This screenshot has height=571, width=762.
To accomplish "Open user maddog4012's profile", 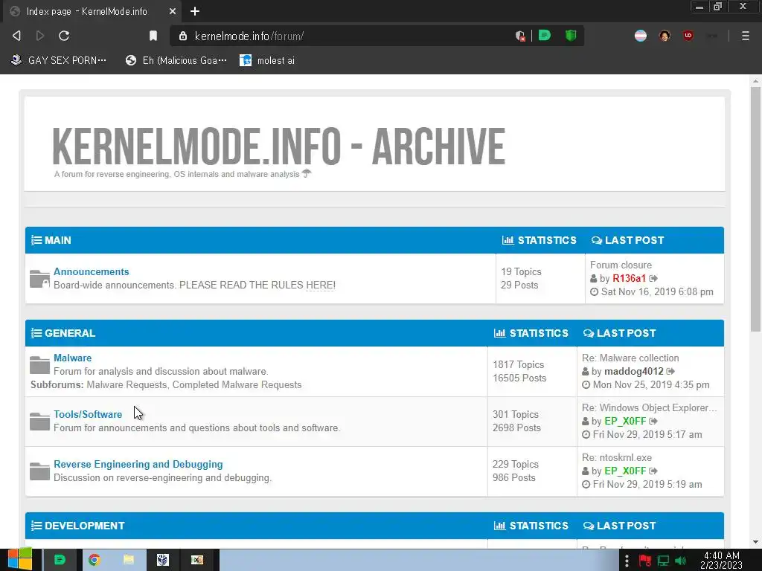I will 634,372.
